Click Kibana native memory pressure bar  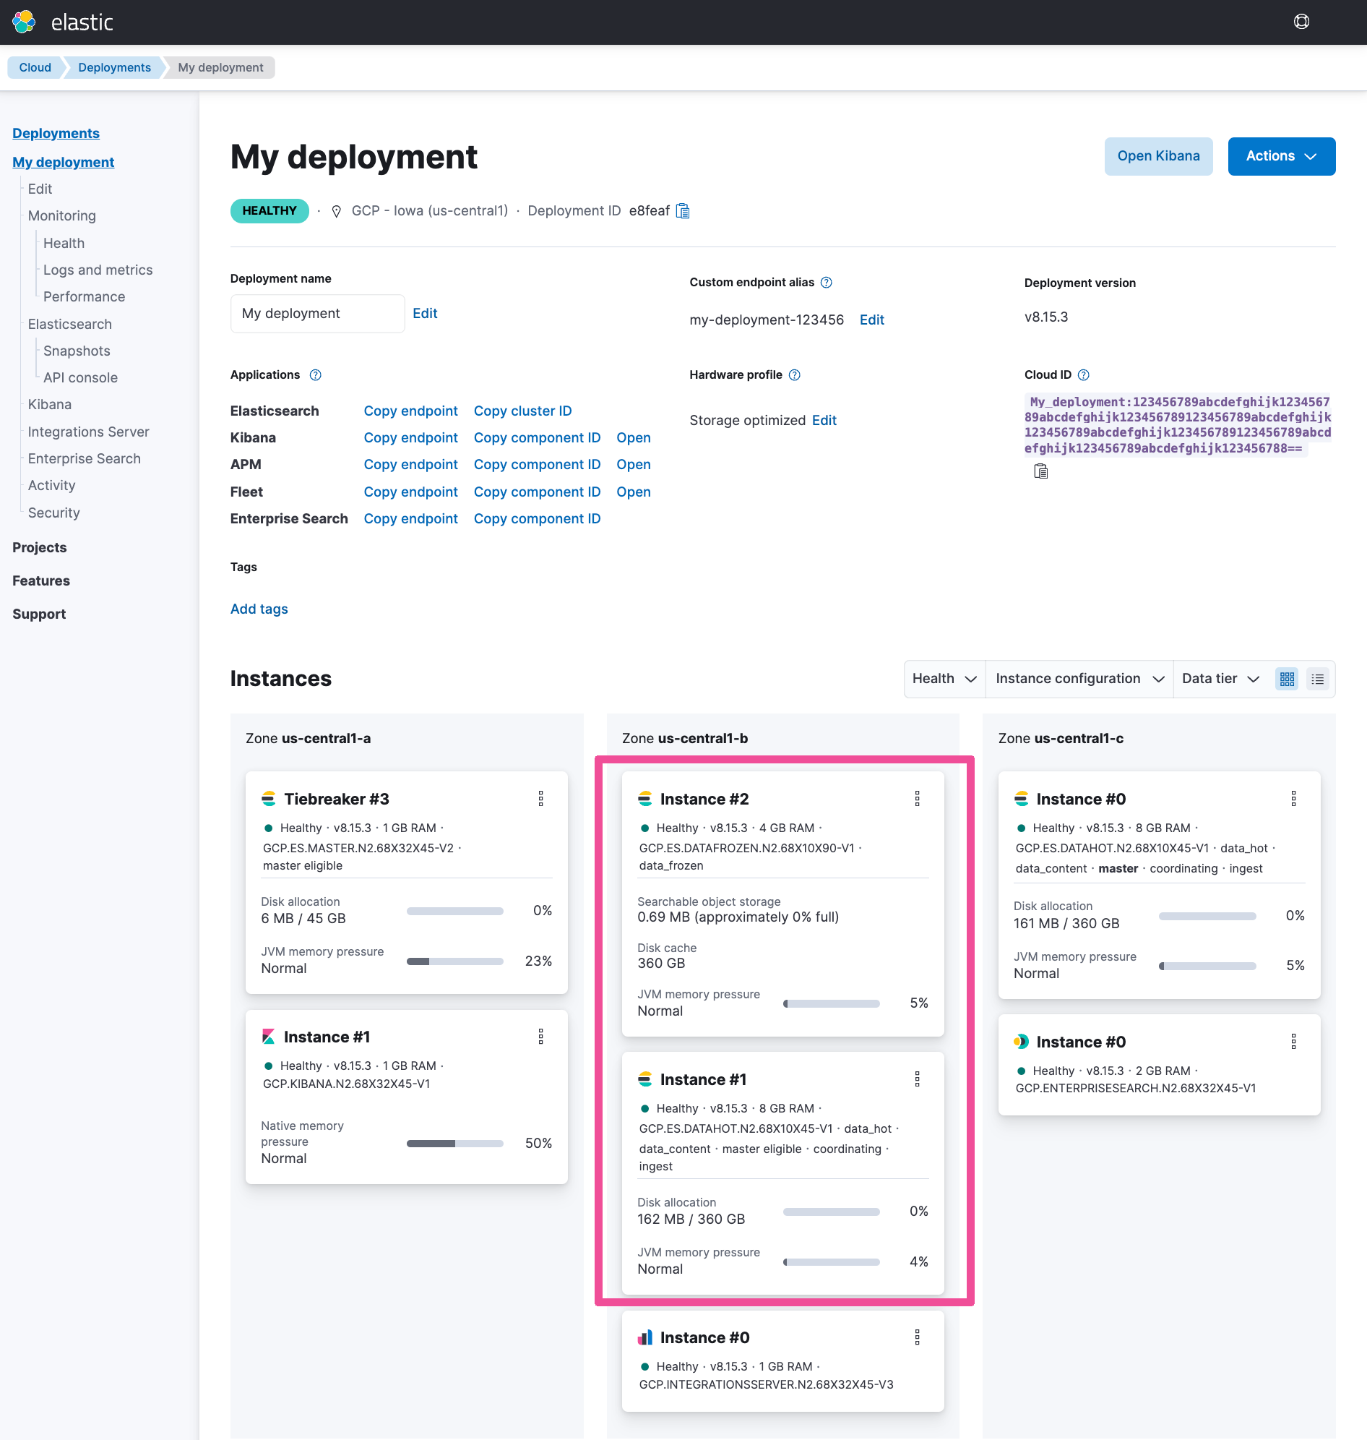[454, 1143]
